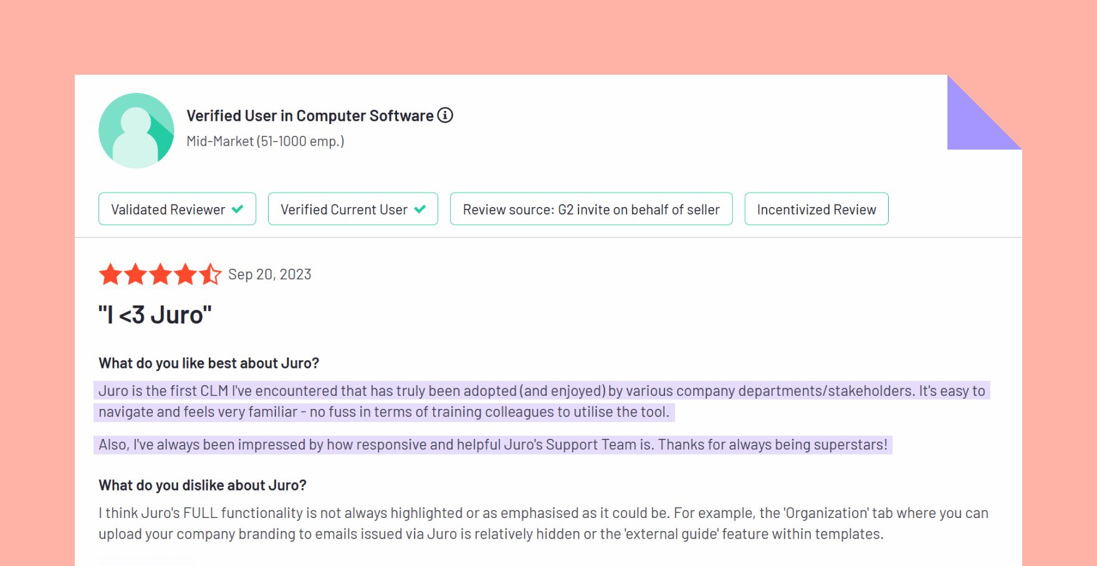Click the info icon beside Verified User
The height and width of the screenshot is (566, 1097).
tap(445, 115)
